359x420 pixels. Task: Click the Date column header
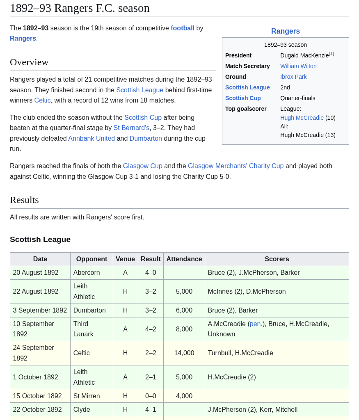40,259
